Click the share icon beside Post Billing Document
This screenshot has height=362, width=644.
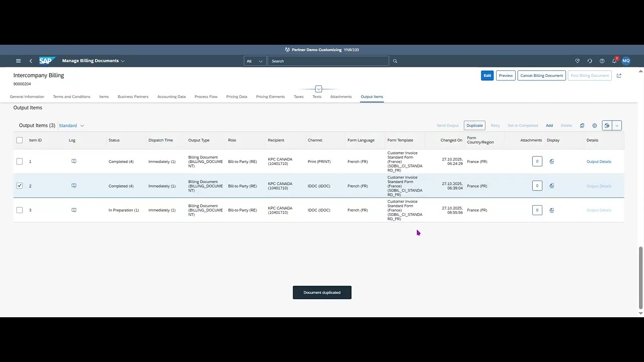pos(619,75)
